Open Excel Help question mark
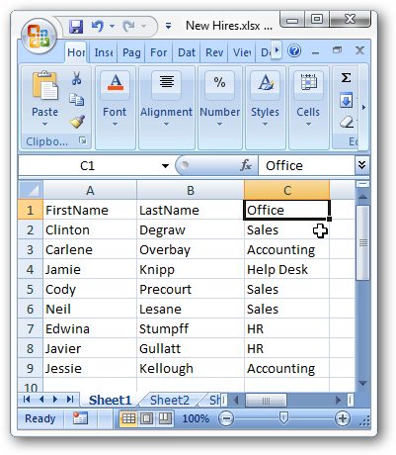 294,50
